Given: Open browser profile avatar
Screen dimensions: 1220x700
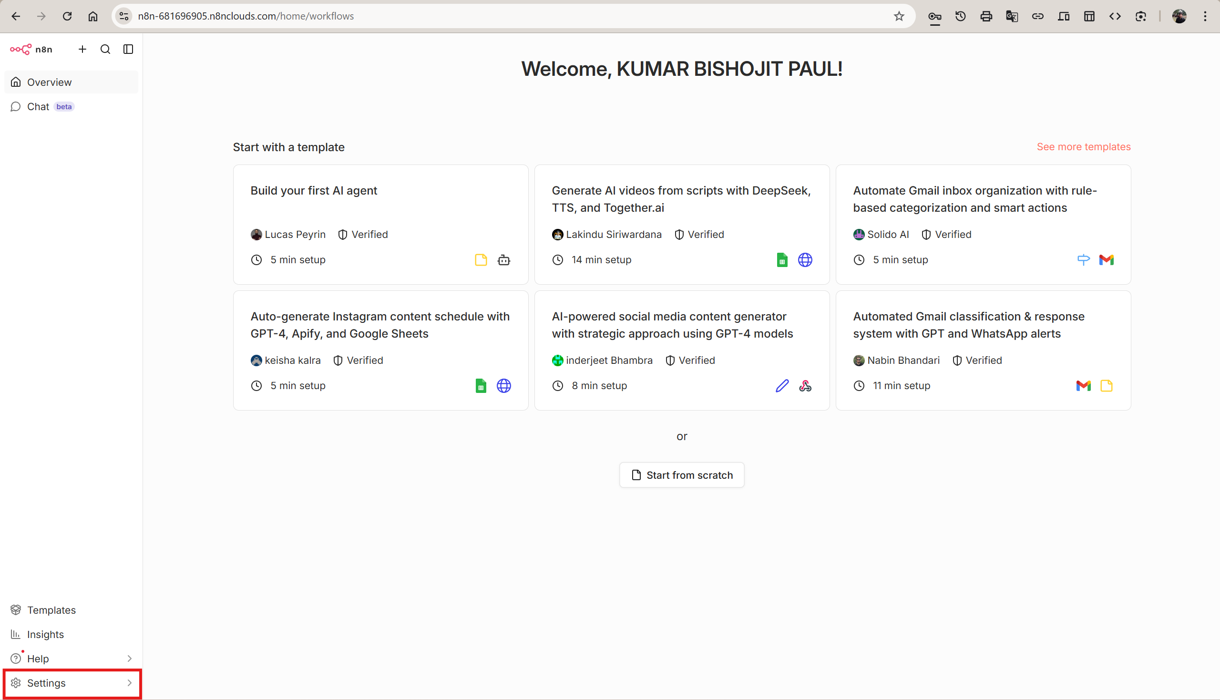Looking at the screenshot, I should tap(1179, 16).
